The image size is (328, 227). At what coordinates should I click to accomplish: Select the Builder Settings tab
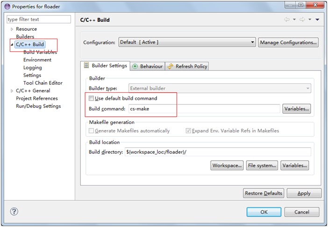coord(106,66)
